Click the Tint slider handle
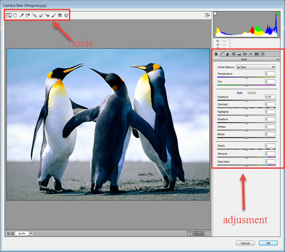 (x=246, y=85)
